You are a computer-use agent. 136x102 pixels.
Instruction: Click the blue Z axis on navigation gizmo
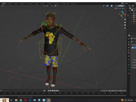[122, 11]
